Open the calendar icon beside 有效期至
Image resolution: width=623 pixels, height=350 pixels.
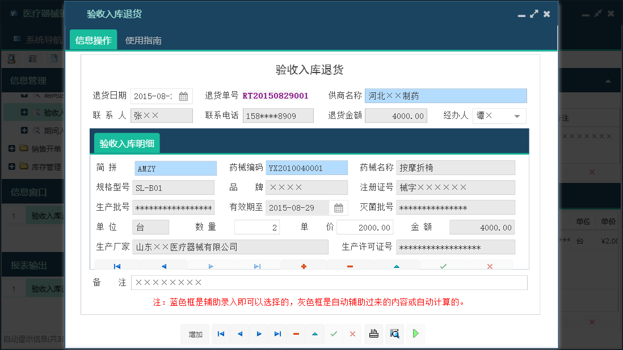coord(338,208)
